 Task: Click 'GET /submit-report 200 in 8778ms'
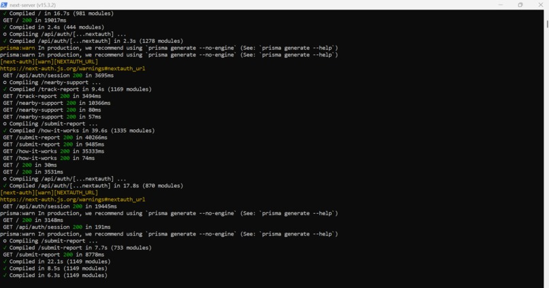[x=54, y=255]
